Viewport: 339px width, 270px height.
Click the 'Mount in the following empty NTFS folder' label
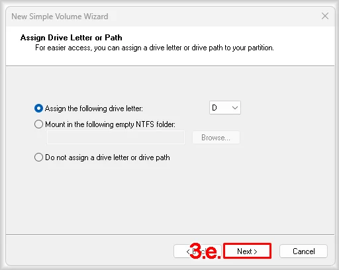(110, 124)
